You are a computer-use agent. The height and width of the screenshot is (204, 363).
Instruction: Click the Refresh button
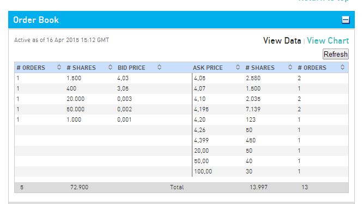click(x=335, y=54)
